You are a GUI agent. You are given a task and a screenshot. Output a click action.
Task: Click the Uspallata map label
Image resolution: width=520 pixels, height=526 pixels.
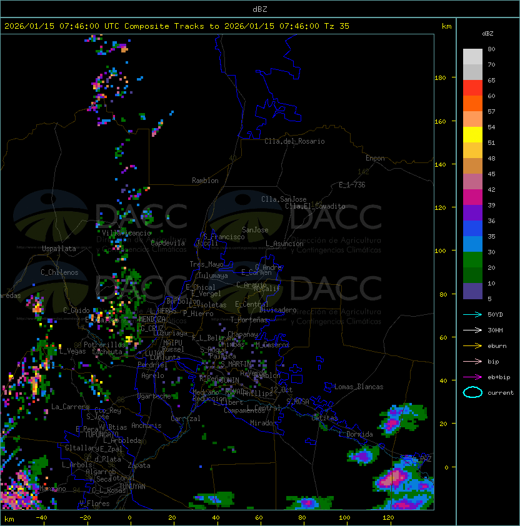[59, 249]
